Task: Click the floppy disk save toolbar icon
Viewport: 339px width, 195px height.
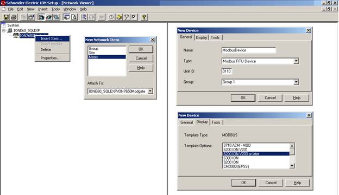Action: [6, 17]
